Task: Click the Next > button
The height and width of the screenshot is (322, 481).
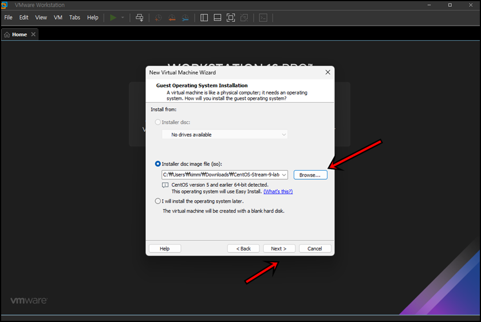Action: (279, 249)
